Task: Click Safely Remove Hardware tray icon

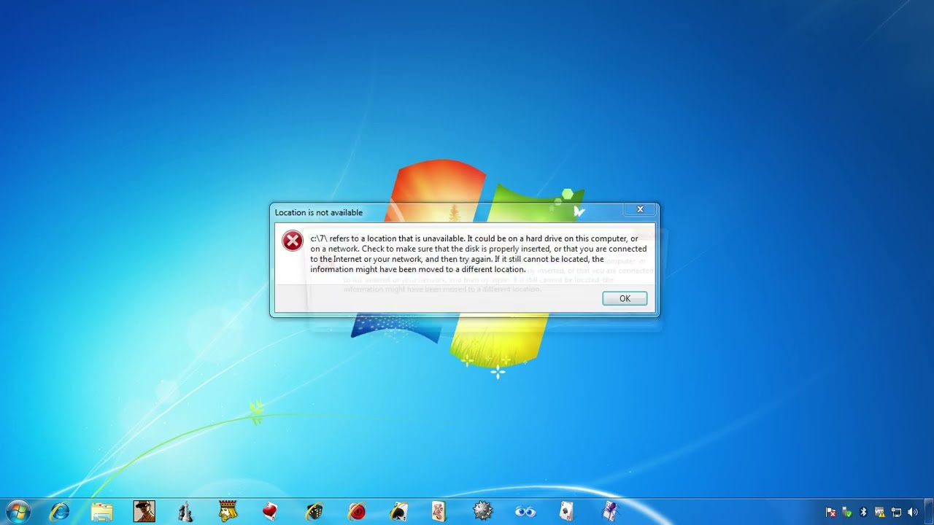Action: point(847,513)
